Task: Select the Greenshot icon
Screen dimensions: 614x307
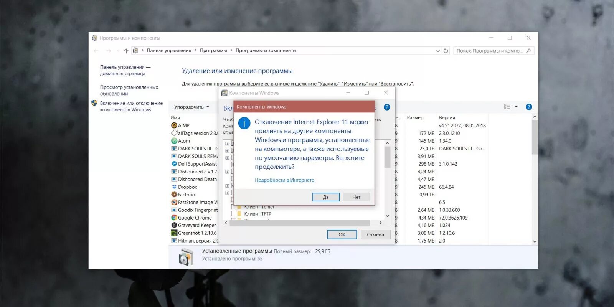Action: coord(174,233)
